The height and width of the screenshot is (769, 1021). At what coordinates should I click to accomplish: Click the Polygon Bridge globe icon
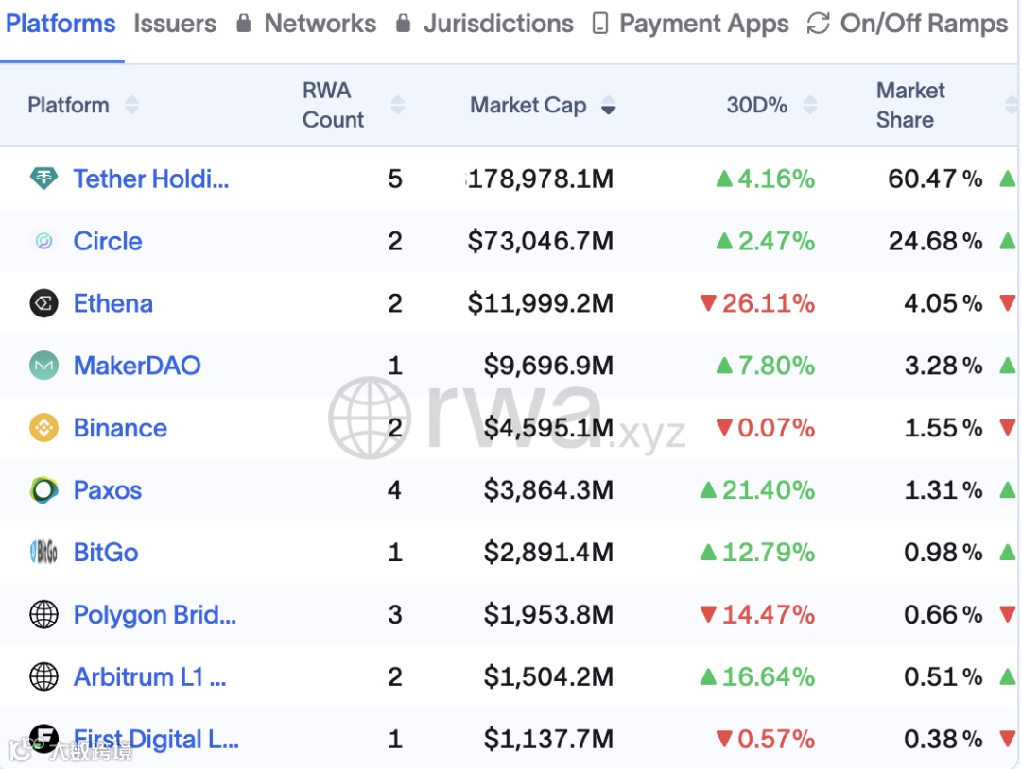pos(44,614)
